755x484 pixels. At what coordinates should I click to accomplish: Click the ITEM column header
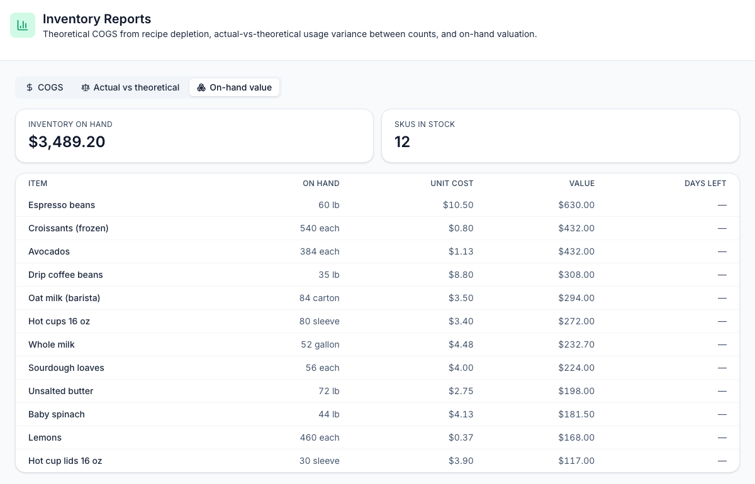38,184
